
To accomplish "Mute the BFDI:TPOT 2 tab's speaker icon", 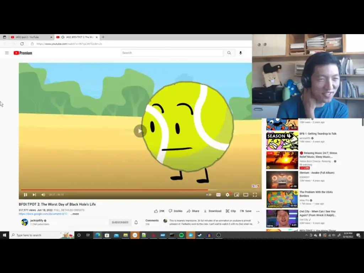I will (x=63, y=37).
